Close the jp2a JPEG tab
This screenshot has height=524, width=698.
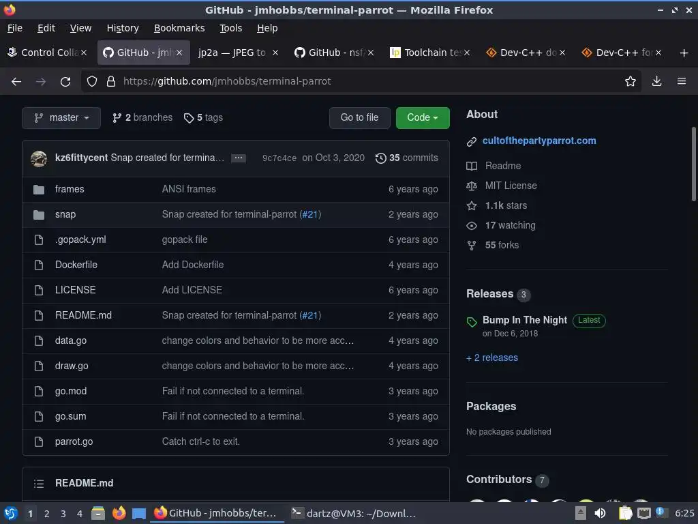pos(275,53)
